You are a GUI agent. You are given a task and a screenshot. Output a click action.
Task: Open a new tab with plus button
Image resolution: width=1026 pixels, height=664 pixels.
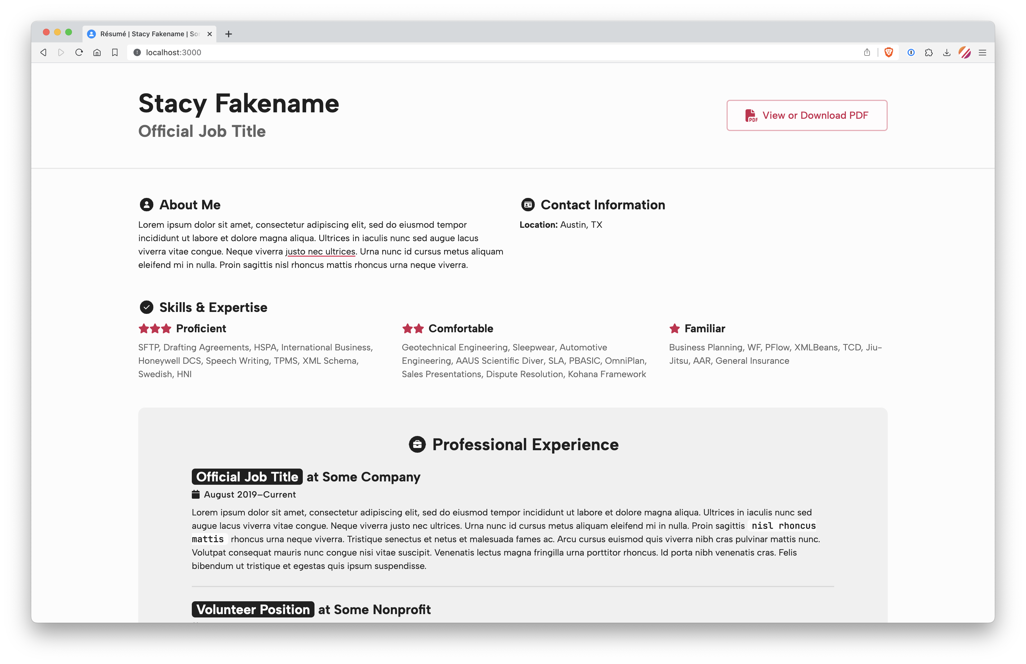(x=228, y=34)
